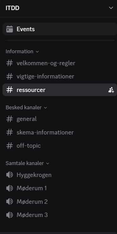Click hash icon beside off-topic channel

[x=9, y=146]
